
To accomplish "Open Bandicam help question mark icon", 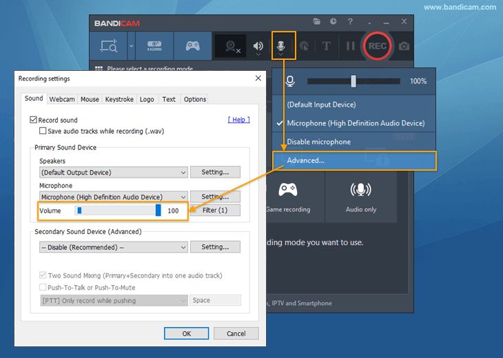I will [x=350, y=21].
